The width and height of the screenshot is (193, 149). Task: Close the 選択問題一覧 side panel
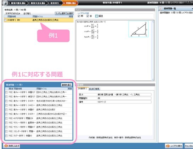pyautogui.click(x=192, y=8)
